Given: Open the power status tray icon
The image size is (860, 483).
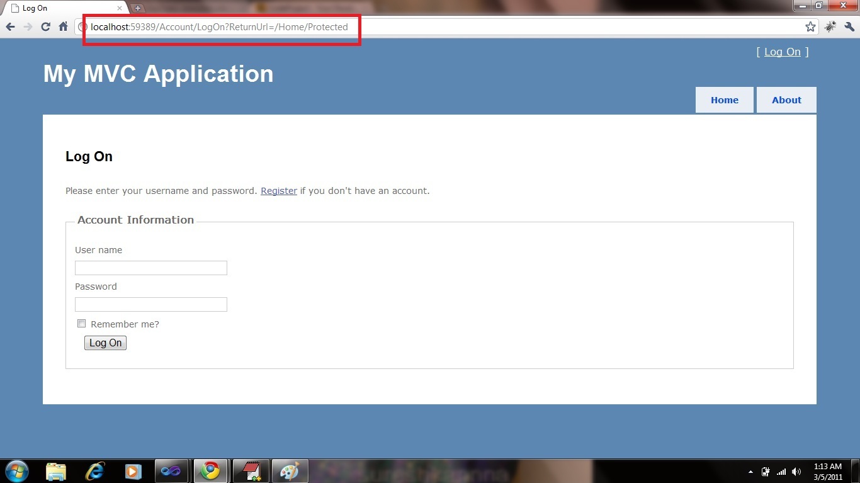Looking at the screenshot, I should (766, 472).
